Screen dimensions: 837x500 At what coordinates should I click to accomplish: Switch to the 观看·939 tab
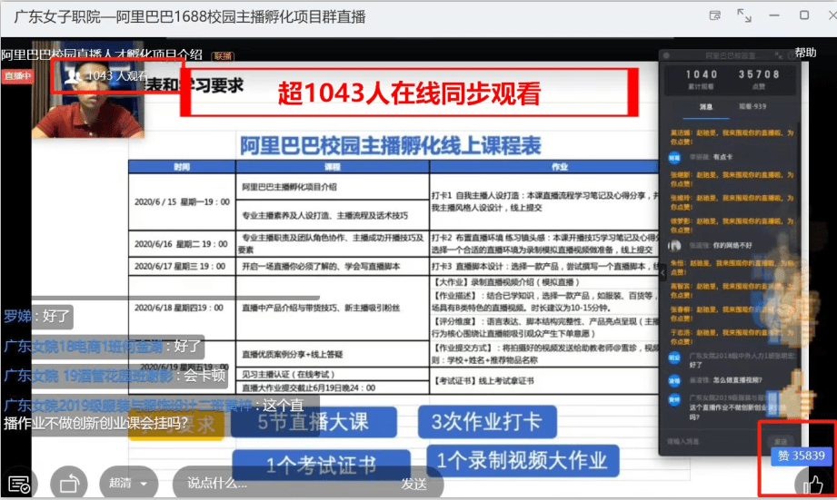pyautogui.click(x=752, y=106)
